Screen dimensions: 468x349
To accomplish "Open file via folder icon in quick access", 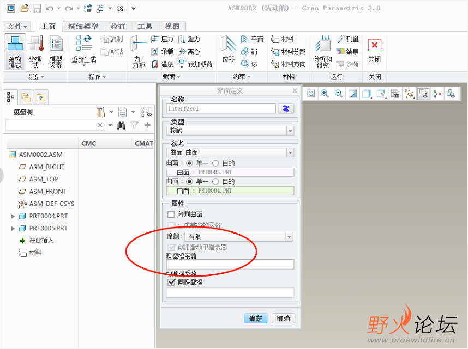I will 25,8.
